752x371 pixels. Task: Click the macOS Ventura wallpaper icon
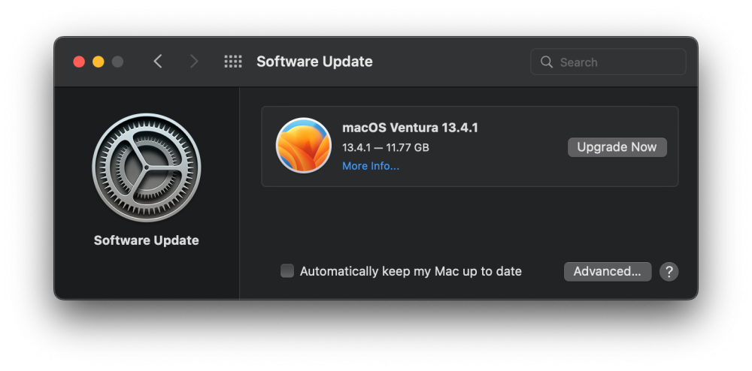tap(304, 146)
